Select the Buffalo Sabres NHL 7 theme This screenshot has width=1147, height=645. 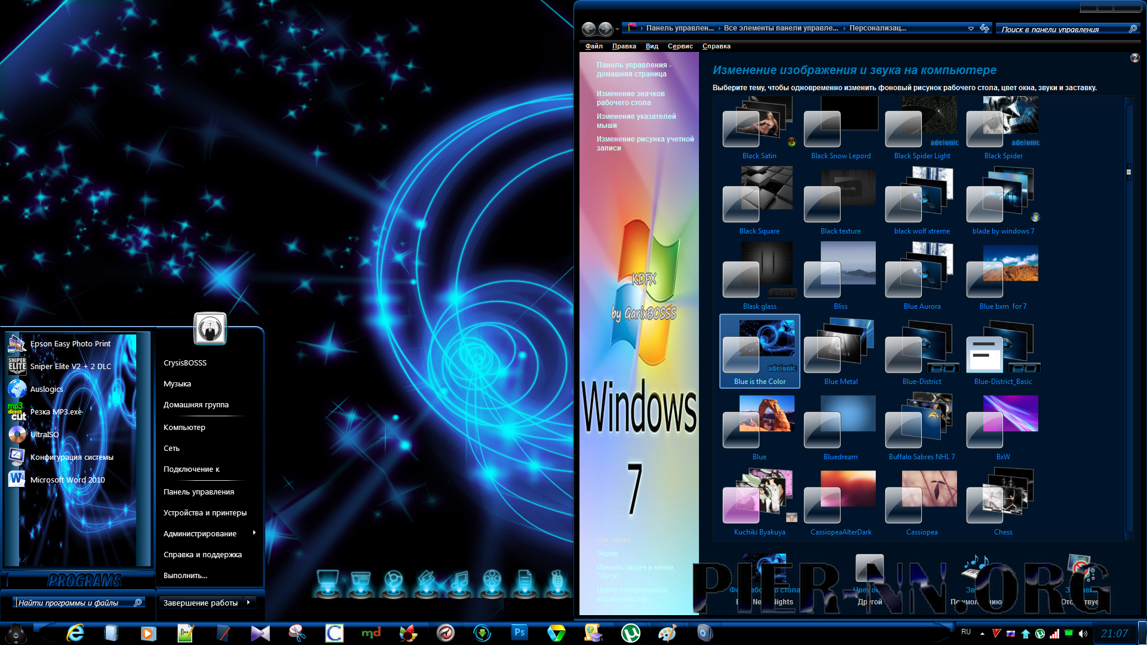[x=922, y=428]
